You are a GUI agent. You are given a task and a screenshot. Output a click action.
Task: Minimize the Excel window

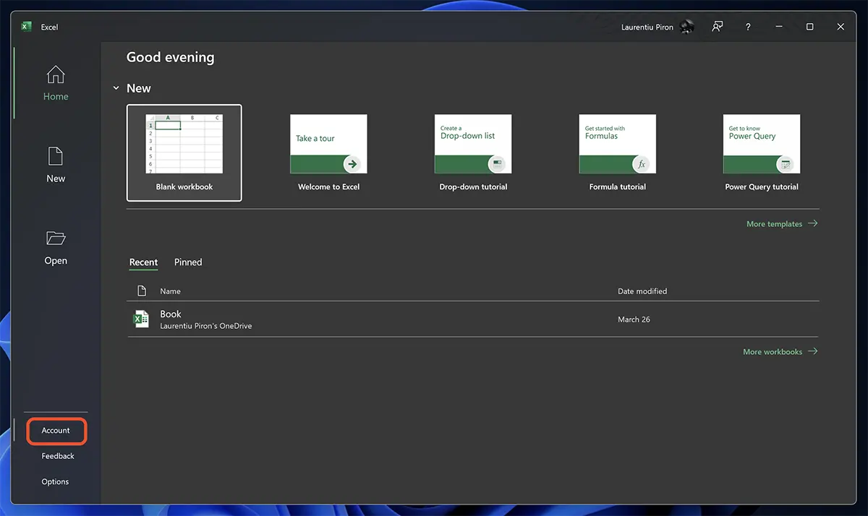(x=779, y=27)
